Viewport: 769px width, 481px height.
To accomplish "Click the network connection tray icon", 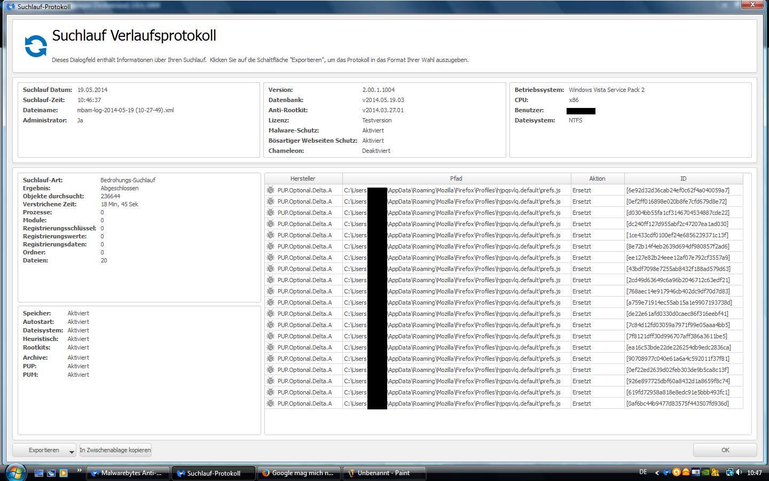I will [x=729, y=472].
